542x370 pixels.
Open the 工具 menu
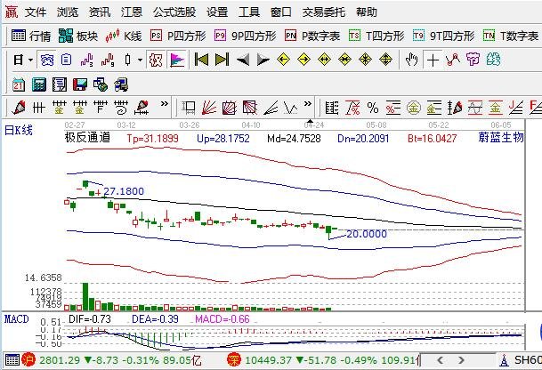pos(249,12)
